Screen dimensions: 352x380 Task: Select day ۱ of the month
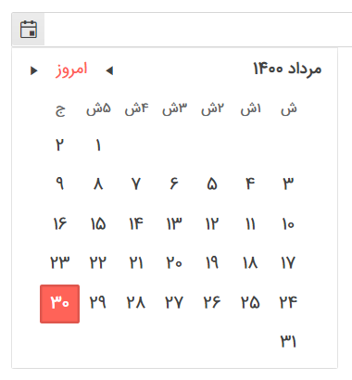click(x=98, y=145)
